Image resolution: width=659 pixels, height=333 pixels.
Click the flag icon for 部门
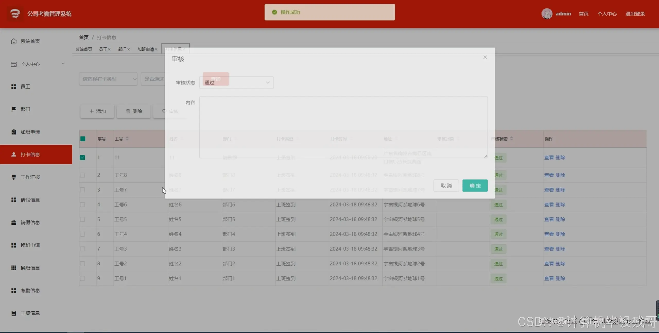(14, 109)
